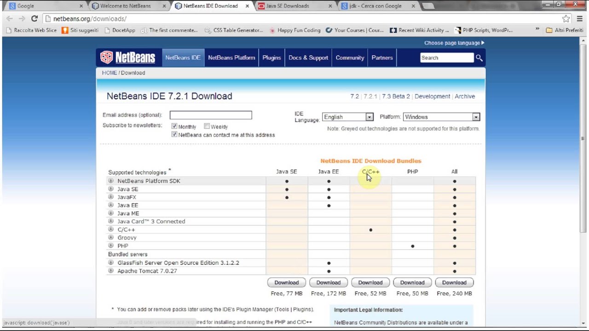This screenshot has height=331, width=589.
Task: Open the IDE Language dropdown
Action: click(x=347, y=117)
